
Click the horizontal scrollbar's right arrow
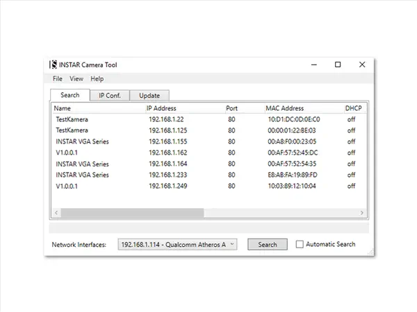361,213
